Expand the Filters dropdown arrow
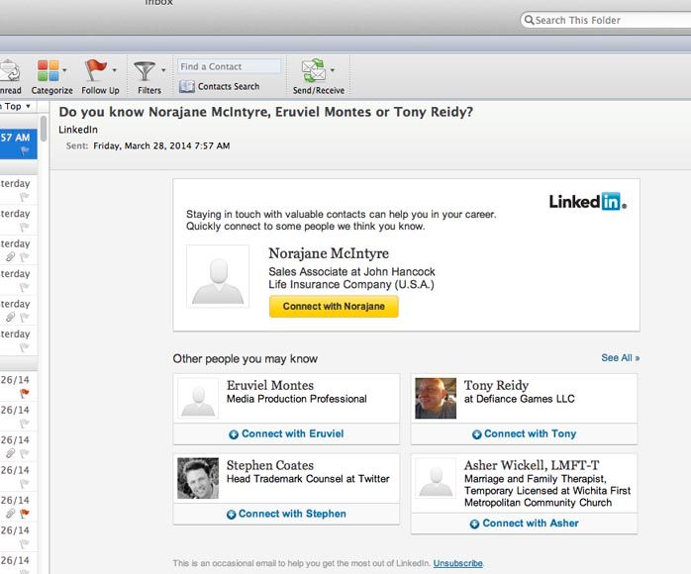691x574 pixels. (164, 71)
